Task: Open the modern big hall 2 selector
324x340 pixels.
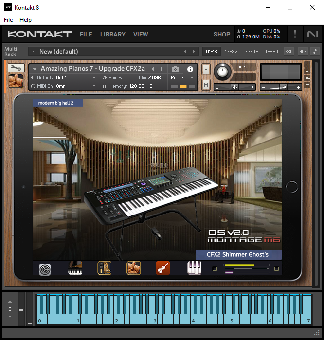Action: (58, 103)
